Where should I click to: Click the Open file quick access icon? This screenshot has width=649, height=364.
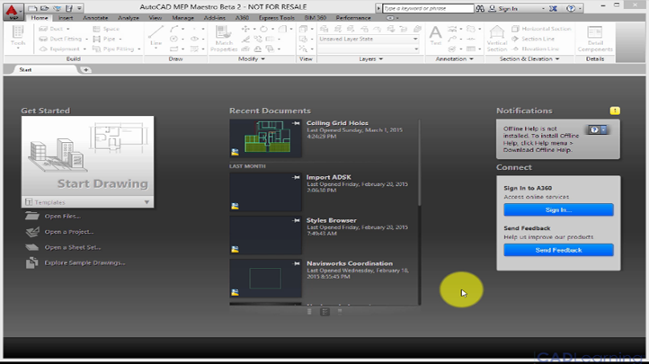pos(44,8)
